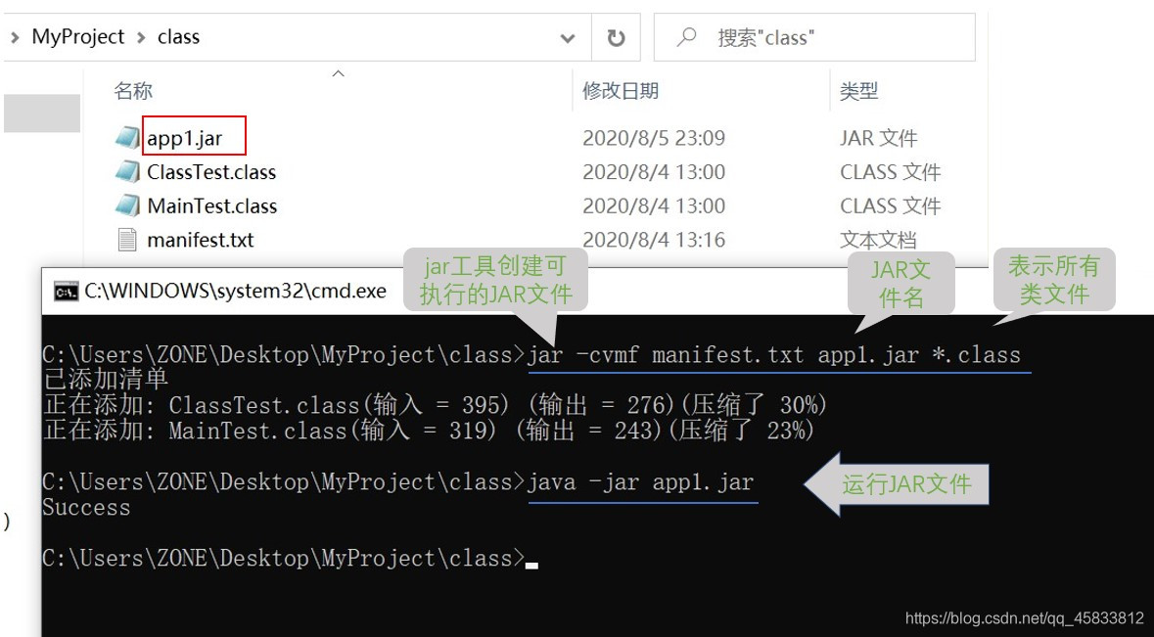Click the search "class" box
Viewport: 1154px width, 637px height.
pos(814,37)
